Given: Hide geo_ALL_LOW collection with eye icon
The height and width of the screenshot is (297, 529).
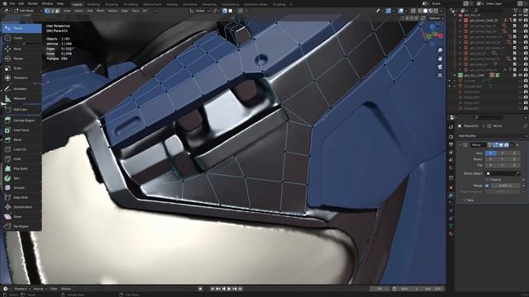Looking at the screenshot, I should (x=520, y=75).
